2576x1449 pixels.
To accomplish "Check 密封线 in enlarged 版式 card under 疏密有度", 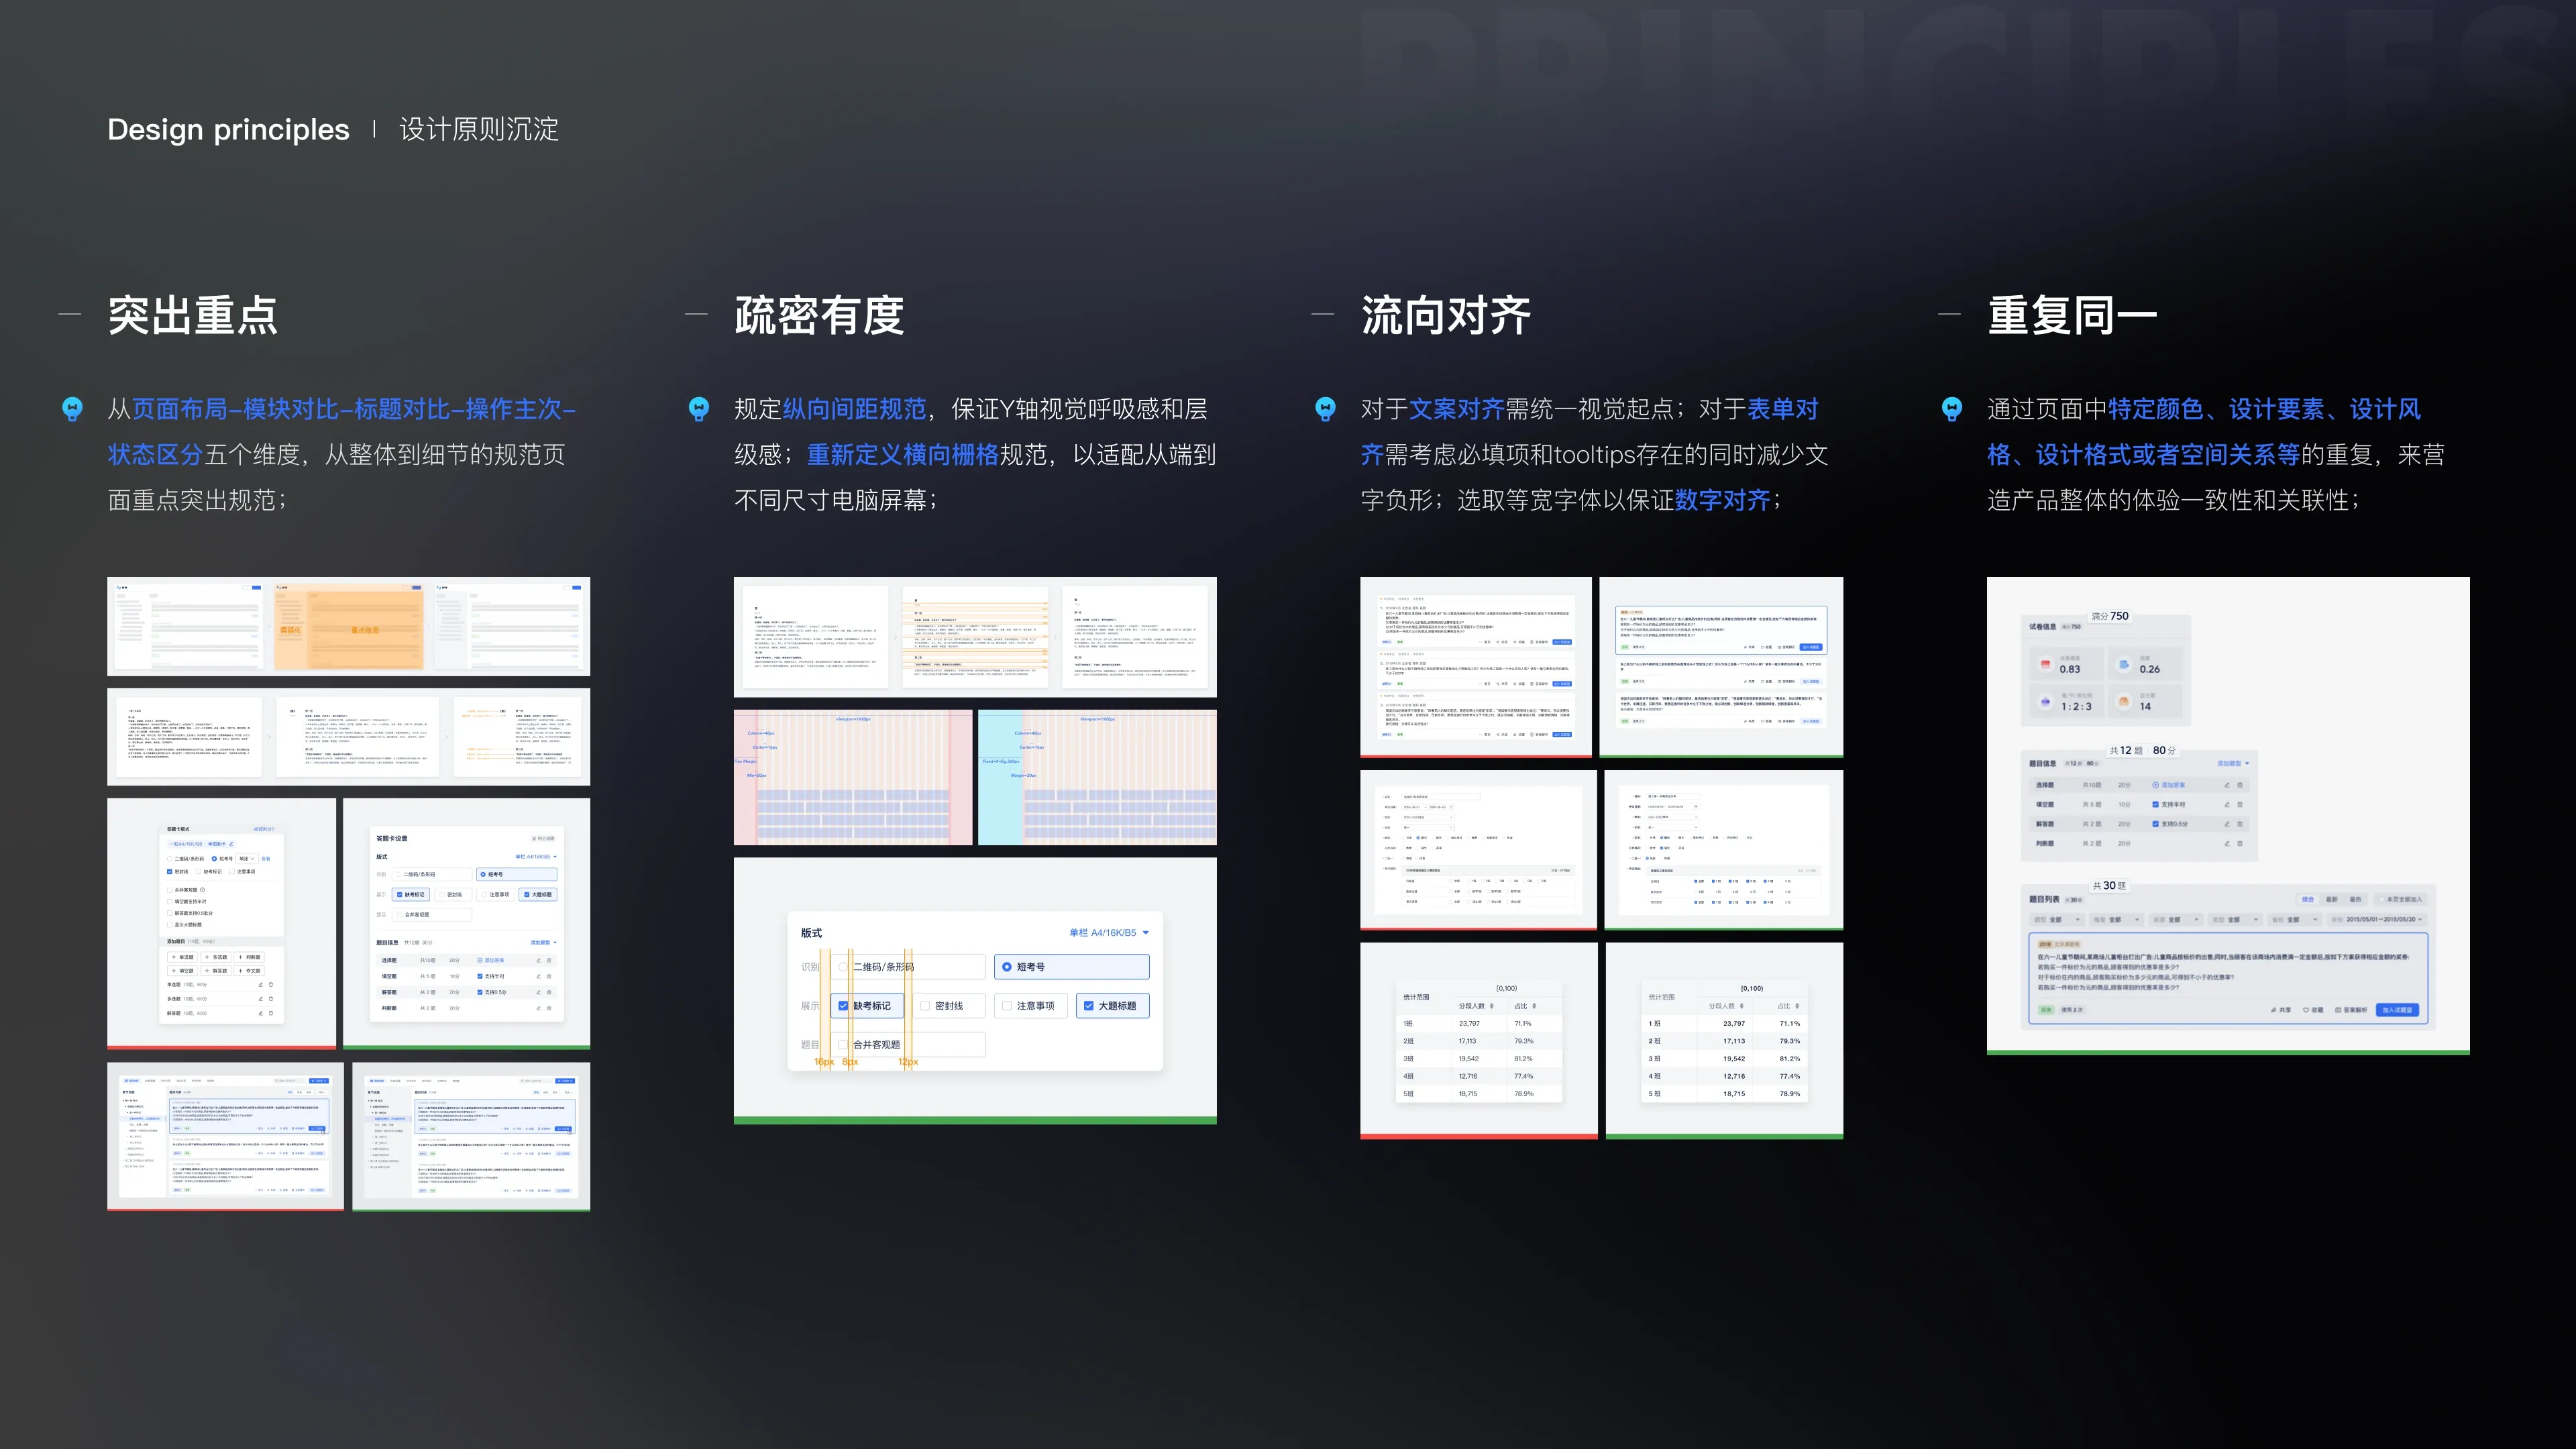I will point(925,1005).
